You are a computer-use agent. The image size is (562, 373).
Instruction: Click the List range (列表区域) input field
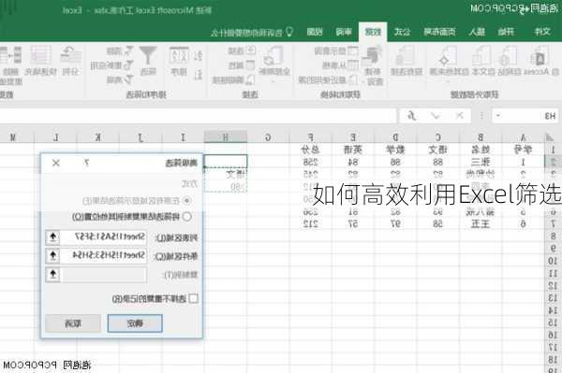[104, 237]
